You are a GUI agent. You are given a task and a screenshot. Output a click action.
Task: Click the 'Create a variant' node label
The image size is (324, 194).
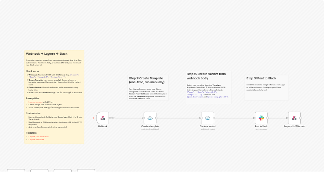pyautogui.click(x=208, y=126)
